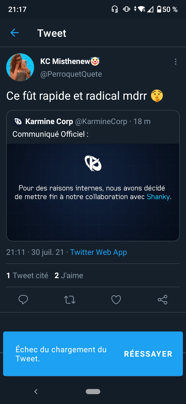Tap the battery icon in status bar
The image size is (186, 404).
click(x=159, y=10)
